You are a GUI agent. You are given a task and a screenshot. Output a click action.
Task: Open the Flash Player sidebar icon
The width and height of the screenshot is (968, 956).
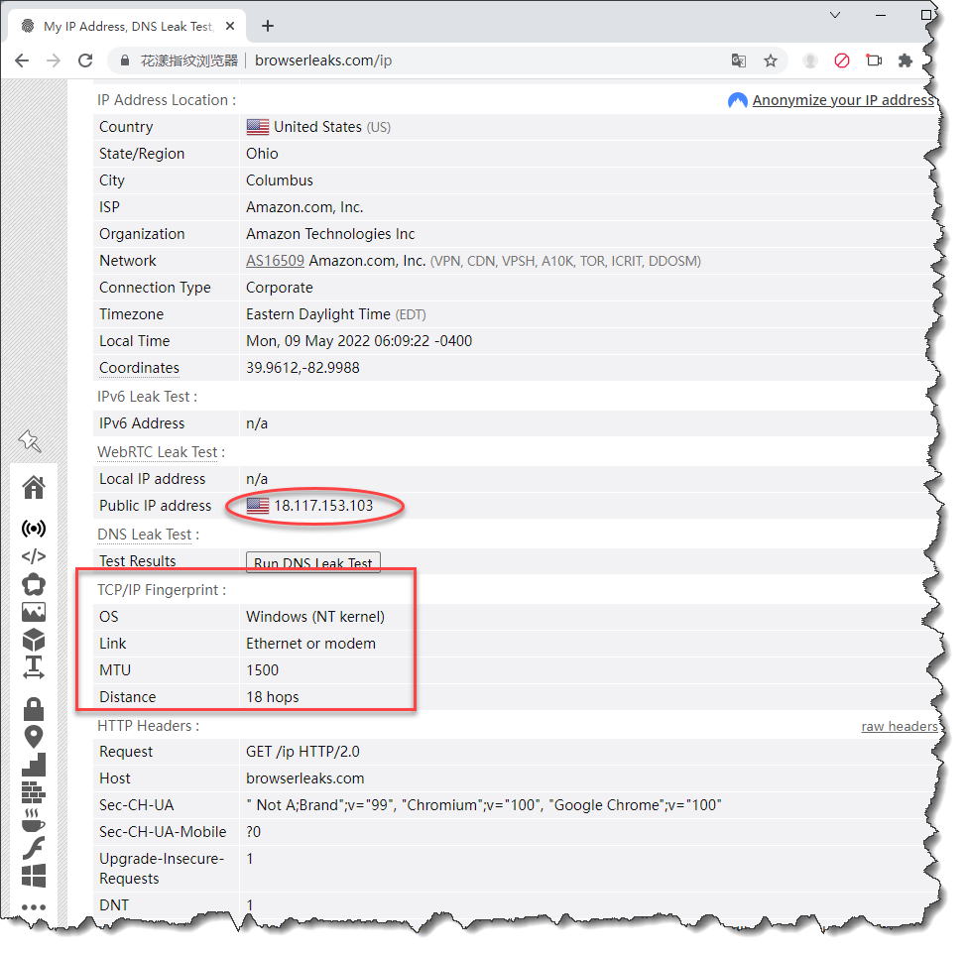(x=34, y=848)
